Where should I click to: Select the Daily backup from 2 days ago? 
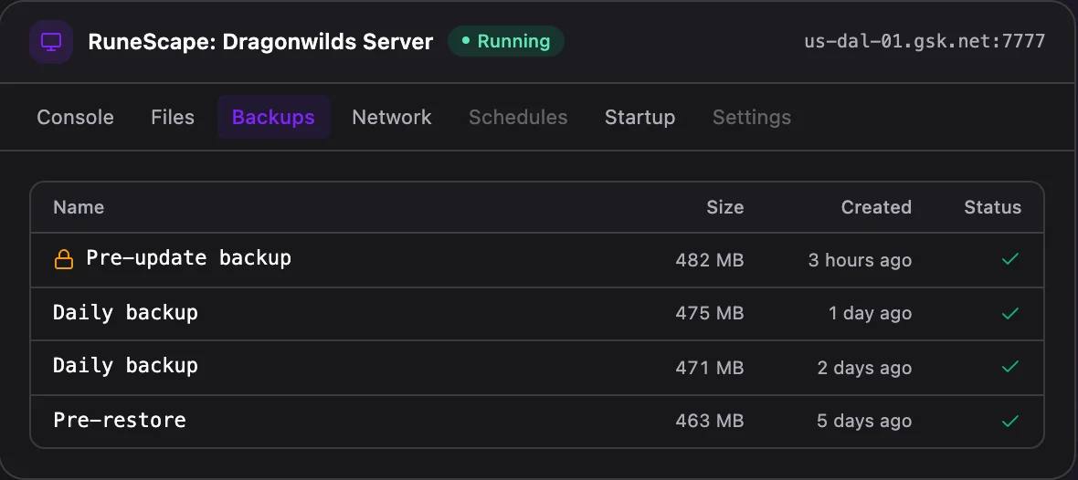125,366
